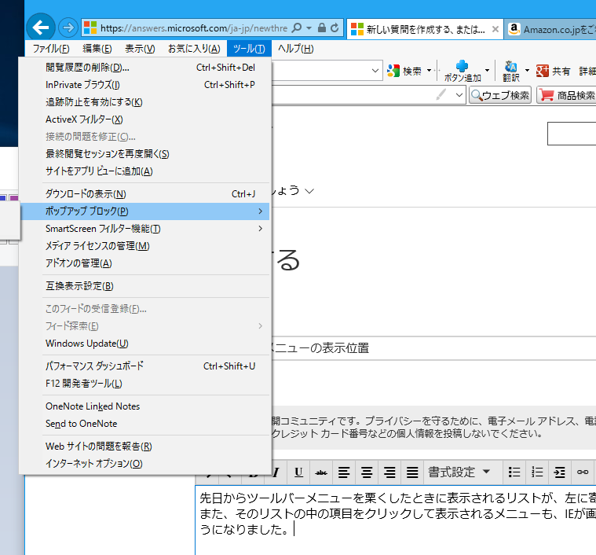This screenshot has width=596, height=555.
Task: Click the lock security icon in address bar
Action: (x=322, y=28)
